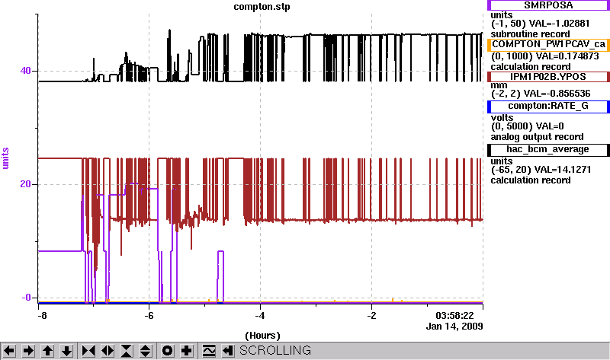
Task: Click the -8 x-axis tick label
Action: pos(42,315)
